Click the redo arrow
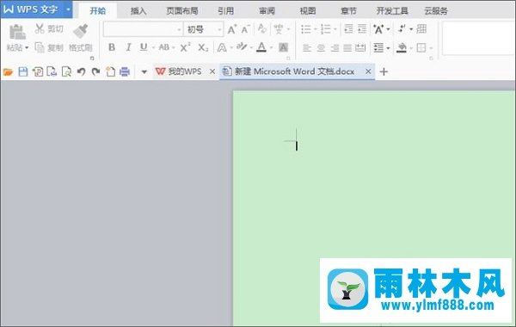The width and height of the screenshot is (516, 327). pos(95,71)
